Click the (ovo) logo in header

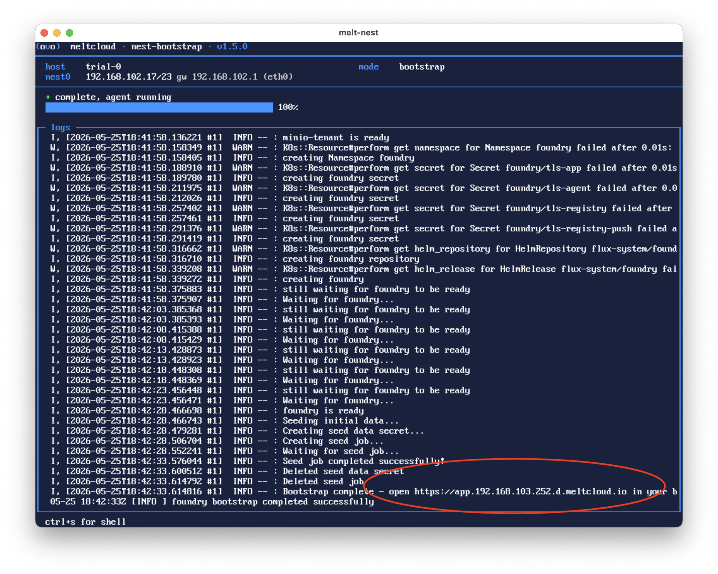click(x=48, y=46)
